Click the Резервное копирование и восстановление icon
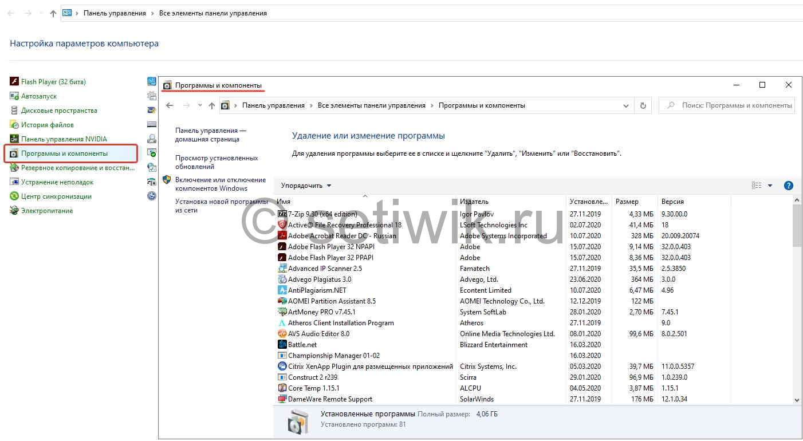Image resolution: width=803 pixels, height=441 pixels. (x=14, y=168)
